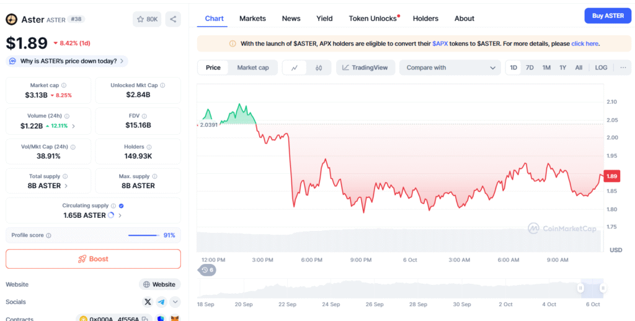Image resolution: width=635 pixels, height=321 pixels.
Task: Open the chart's three-dot more options
Action: click(x=623, y=68)
